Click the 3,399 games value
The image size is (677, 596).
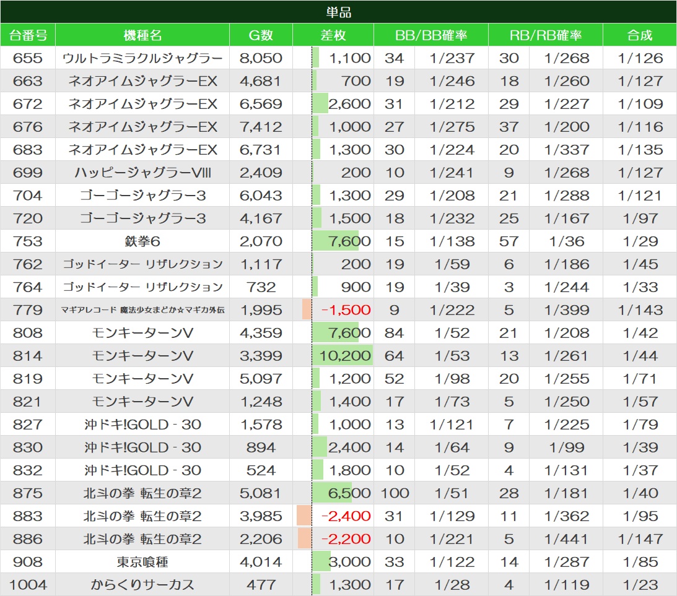[x=261, y=355]
